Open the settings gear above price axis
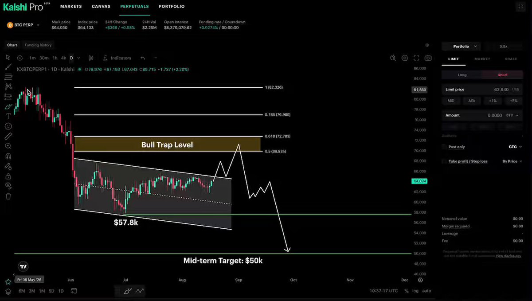This screenshot has height=301, width=532. coord(427,45)
